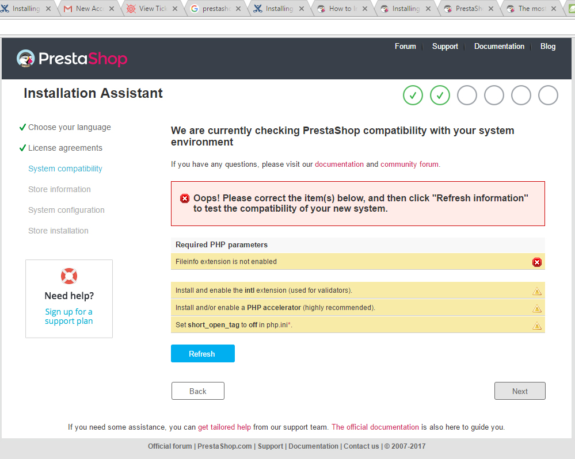Switch to the View Tickets browser tab
The image size is (575, 459).
153,9
